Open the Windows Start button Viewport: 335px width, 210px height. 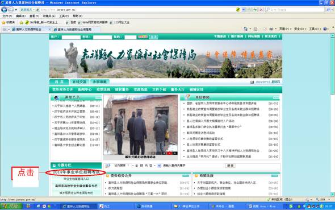tap(11, 206)
